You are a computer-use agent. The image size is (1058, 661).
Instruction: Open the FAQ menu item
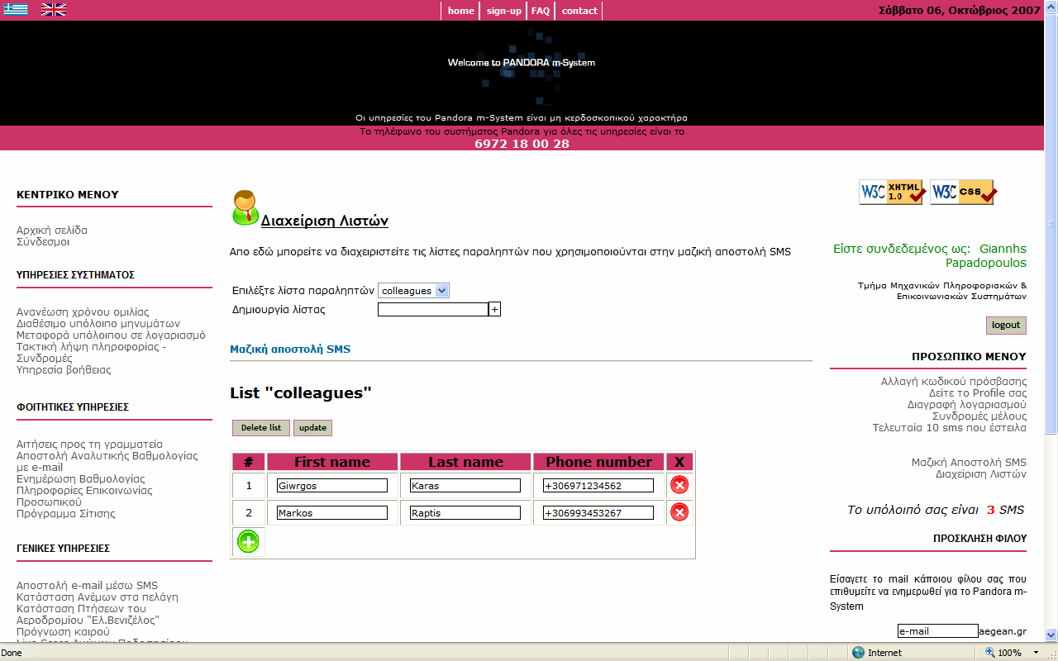[x=541, y=11]
